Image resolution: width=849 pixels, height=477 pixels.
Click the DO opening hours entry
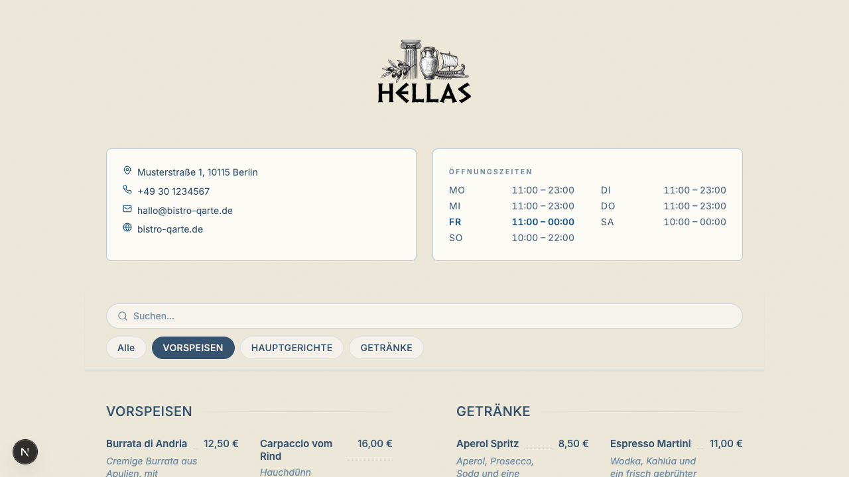pos(663,206)
